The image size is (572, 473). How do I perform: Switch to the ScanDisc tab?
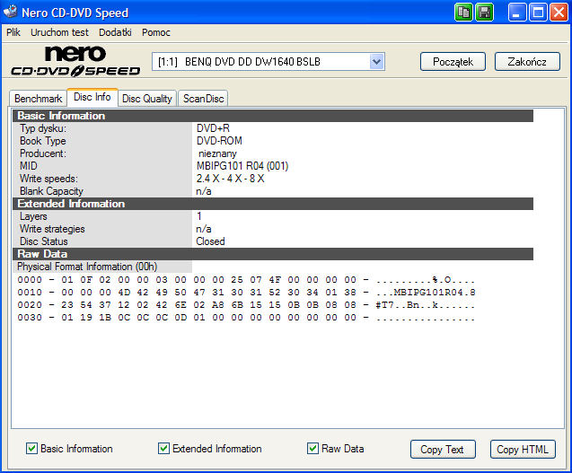[x=204, y=99]
